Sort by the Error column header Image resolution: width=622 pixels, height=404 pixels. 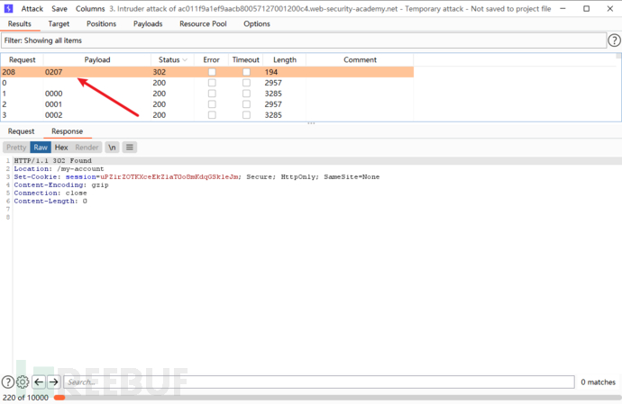click(x=212, y=59)
